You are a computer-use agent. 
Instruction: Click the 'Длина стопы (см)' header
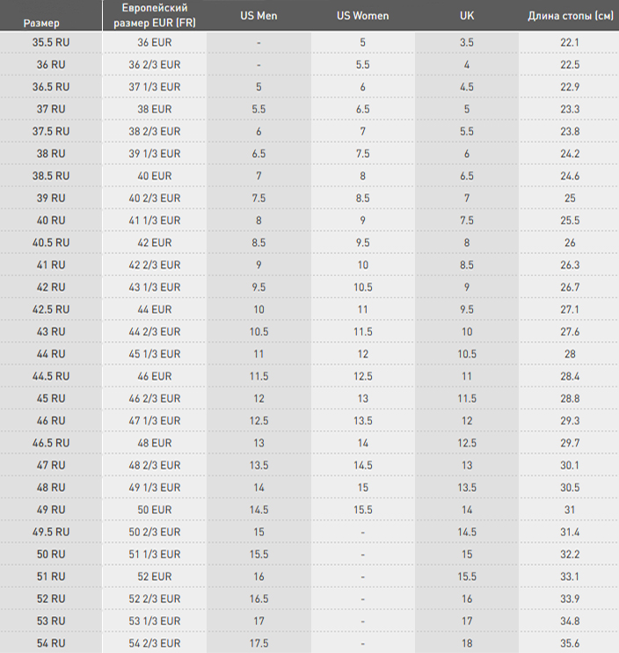tap(571, 16)
